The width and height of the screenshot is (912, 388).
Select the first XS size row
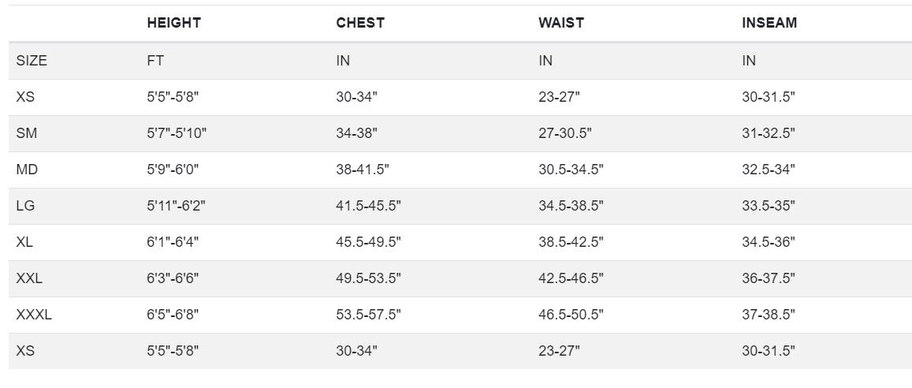pos(460,97)
